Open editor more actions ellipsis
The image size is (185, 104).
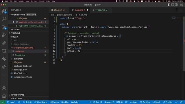coord(181,10)
